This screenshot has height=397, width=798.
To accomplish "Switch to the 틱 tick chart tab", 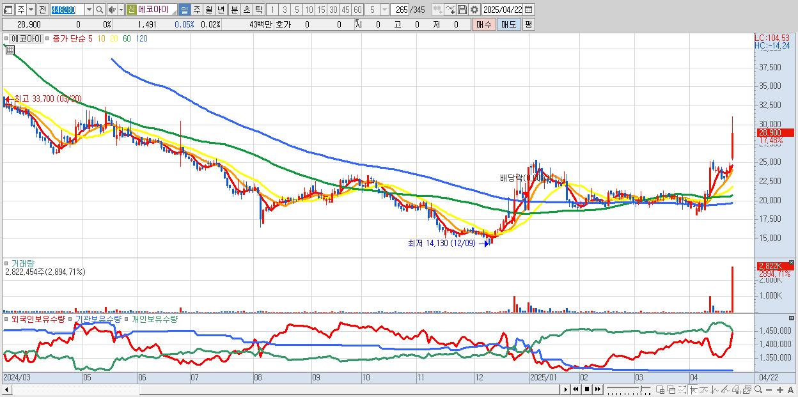I will 258,10.
